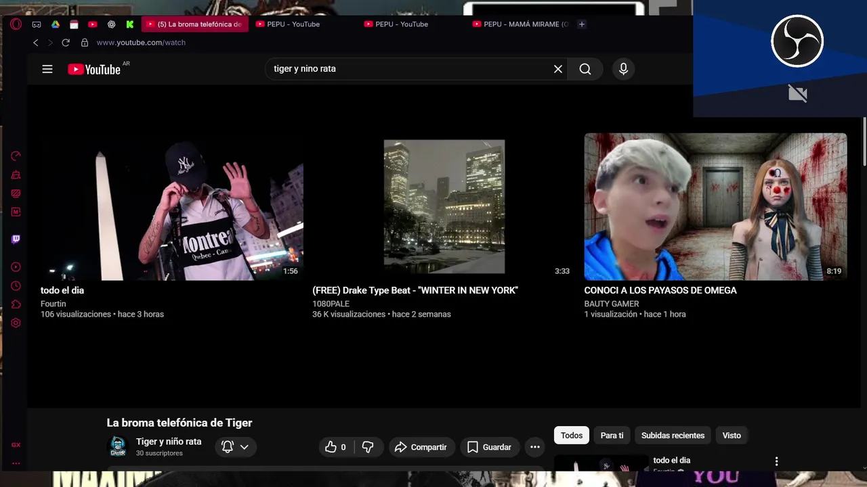Image resolution: width=867 pixels, height=487 pixels.
Task: Visit the BAUTY GAMER channel
Action: point(612,304)
